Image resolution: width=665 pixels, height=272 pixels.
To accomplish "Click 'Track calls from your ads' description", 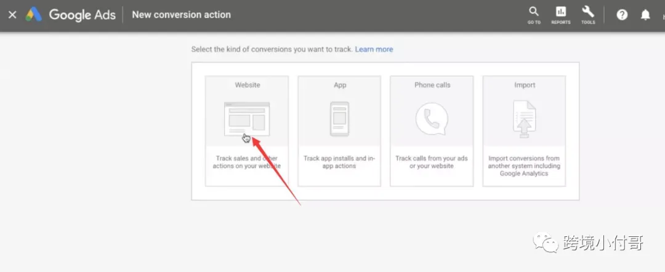I will tap(432, 162).
